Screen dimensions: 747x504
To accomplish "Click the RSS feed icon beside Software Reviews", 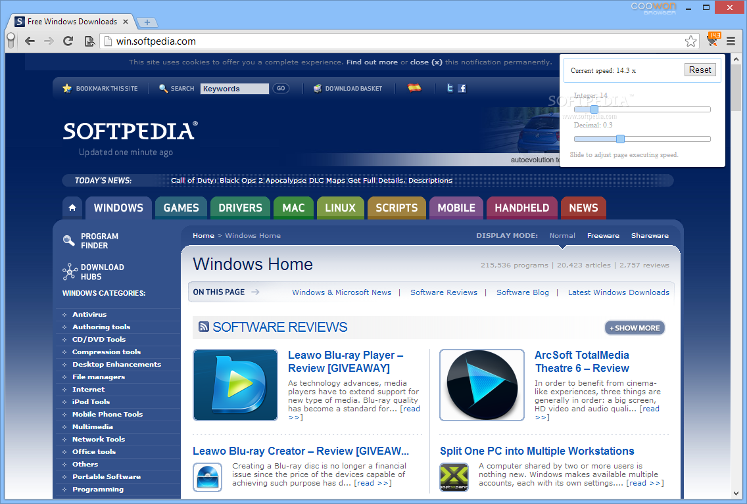I will pos(204,327).
